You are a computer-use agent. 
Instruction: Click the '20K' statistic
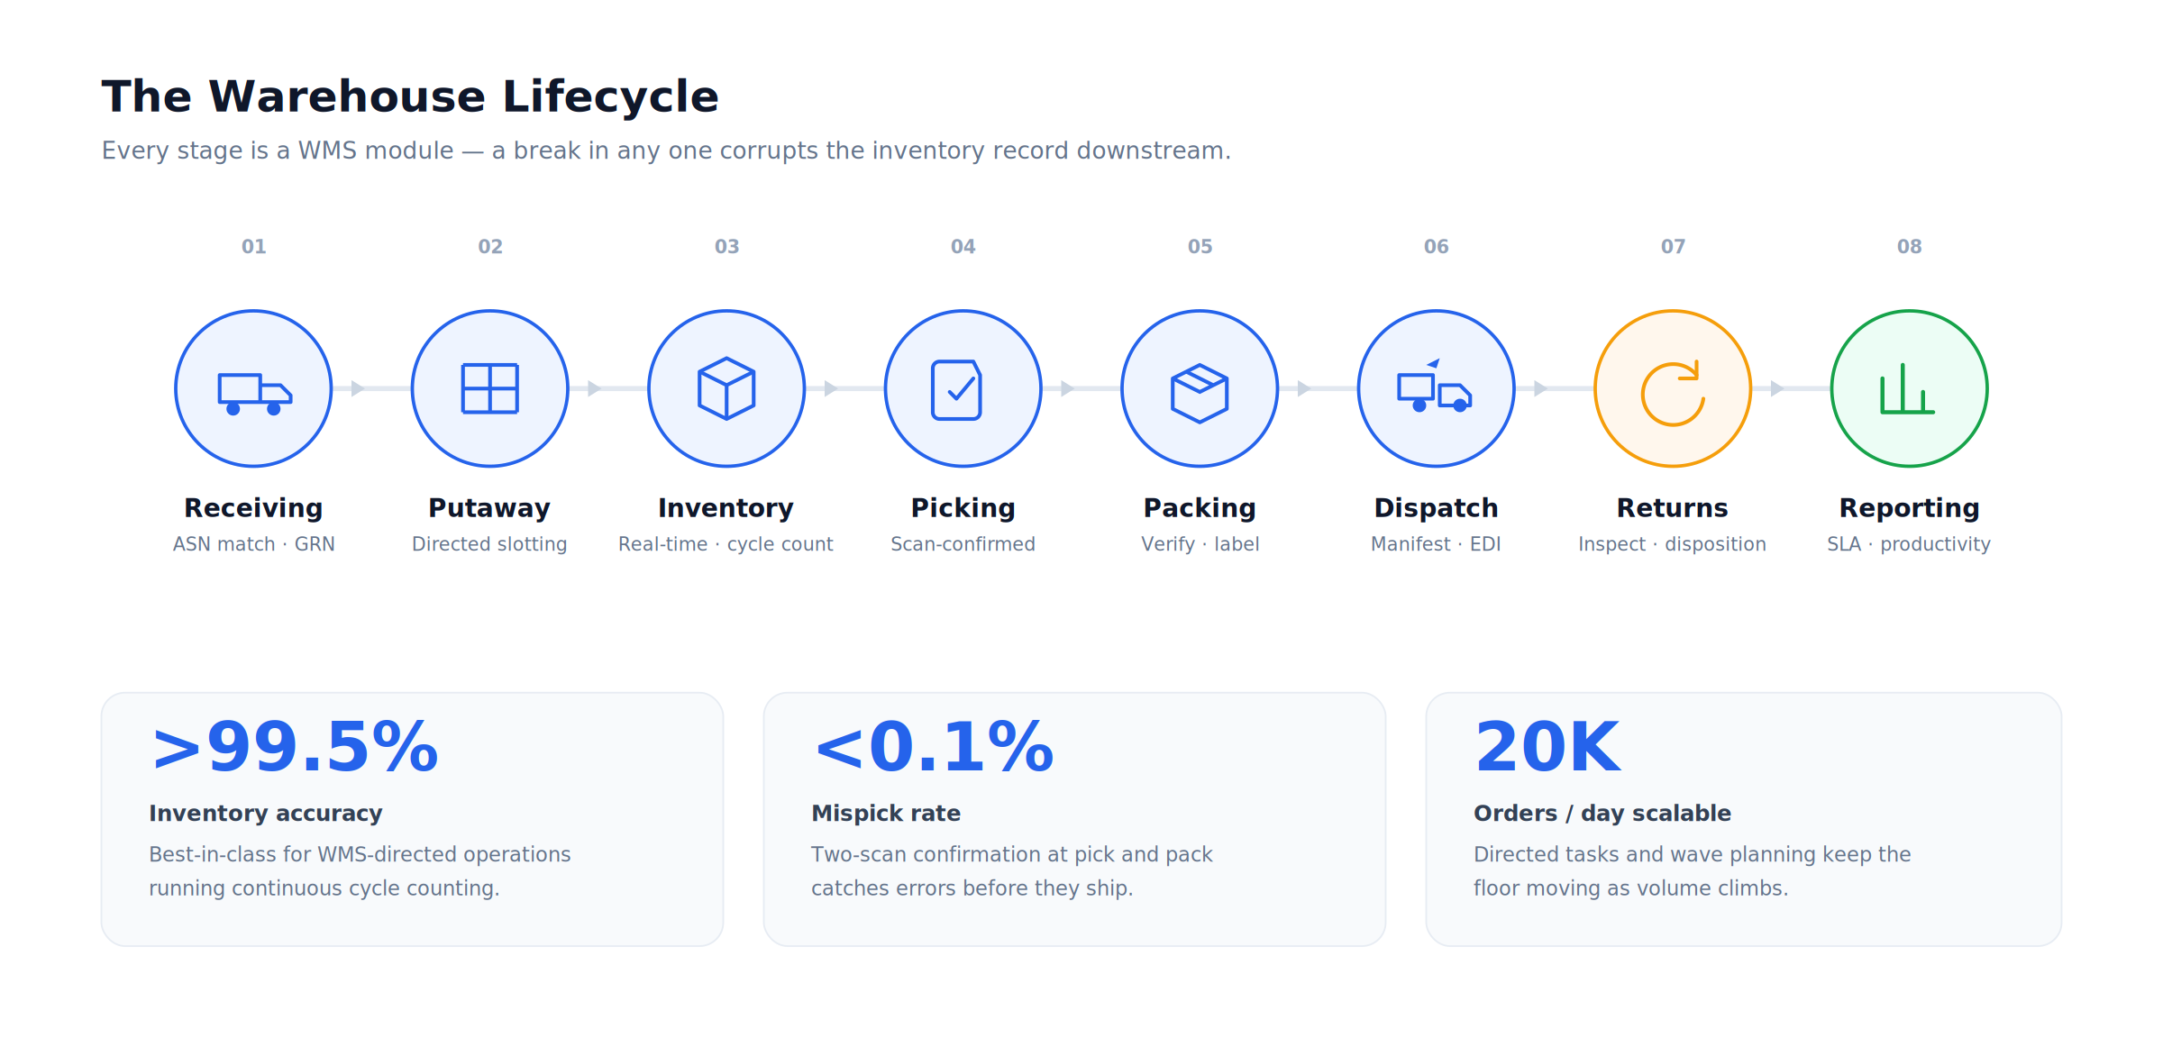[x=1547, y=747]
